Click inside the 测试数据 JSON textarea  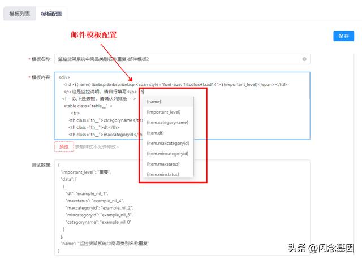point(182,207)
